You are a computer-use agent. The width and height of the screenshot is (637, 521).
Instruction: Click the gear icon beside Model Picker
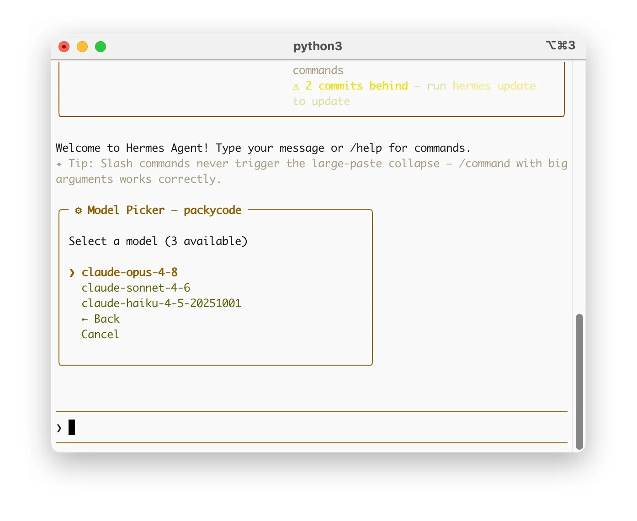click(79, 210)
